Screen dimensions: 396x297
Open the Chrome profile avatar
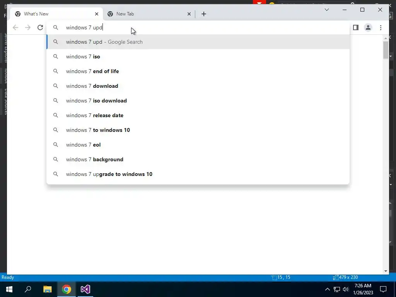coord(368,27)
